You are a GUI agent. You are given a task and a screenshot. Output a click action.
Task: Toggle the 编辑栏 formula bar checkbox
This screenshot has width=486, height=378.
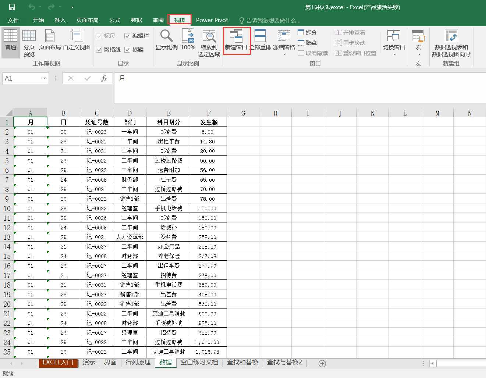click(x=127, y=36)
